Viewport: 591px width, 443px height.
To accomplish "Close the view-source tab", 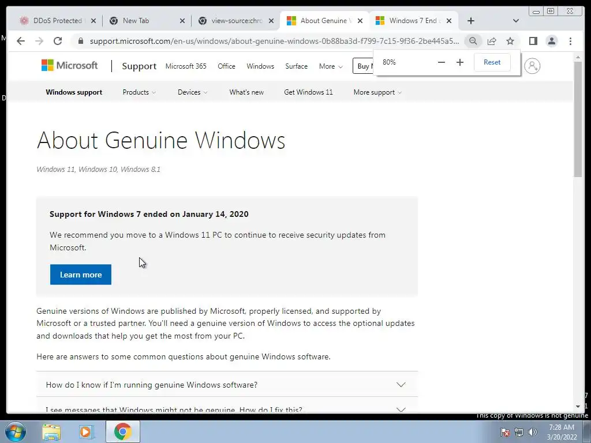I will 271,21.
